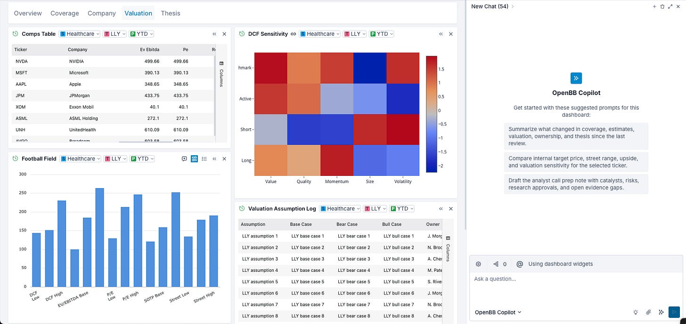Click the 'Exxon Mobil' company cell
This screenshot has height=324, width=686.
(x=82, y=107)
